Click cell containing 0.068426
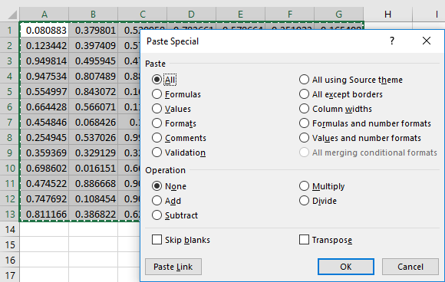This screenshot has width=445, height=282. 94,122
